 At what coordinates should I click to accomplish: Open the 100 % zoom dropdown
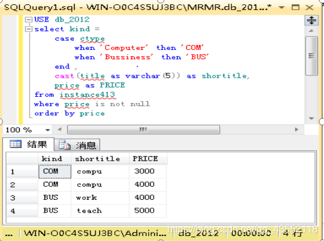click(x=48, y=130)
